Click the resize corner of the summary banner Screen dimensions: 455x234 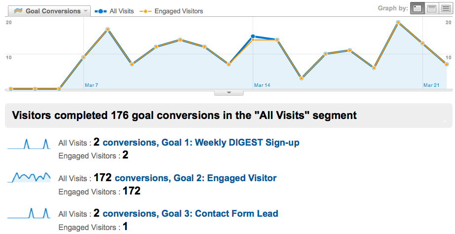[444, 120]
